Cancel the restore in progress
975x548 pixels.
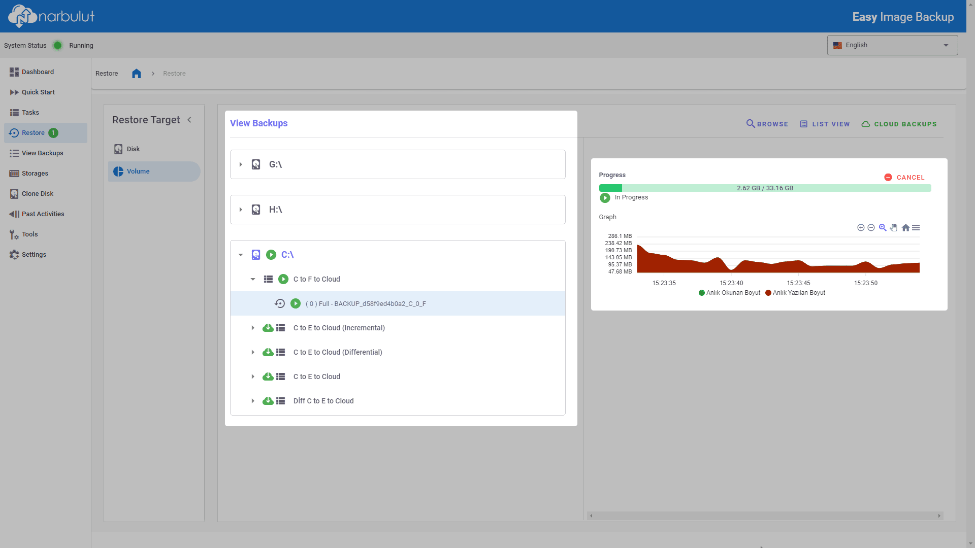pyautogui.click(x=904, y=178)
